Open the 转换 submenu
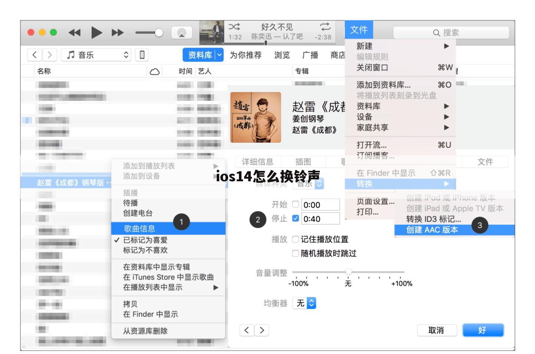The image size is (535, 354). click(x=400, y=183)
